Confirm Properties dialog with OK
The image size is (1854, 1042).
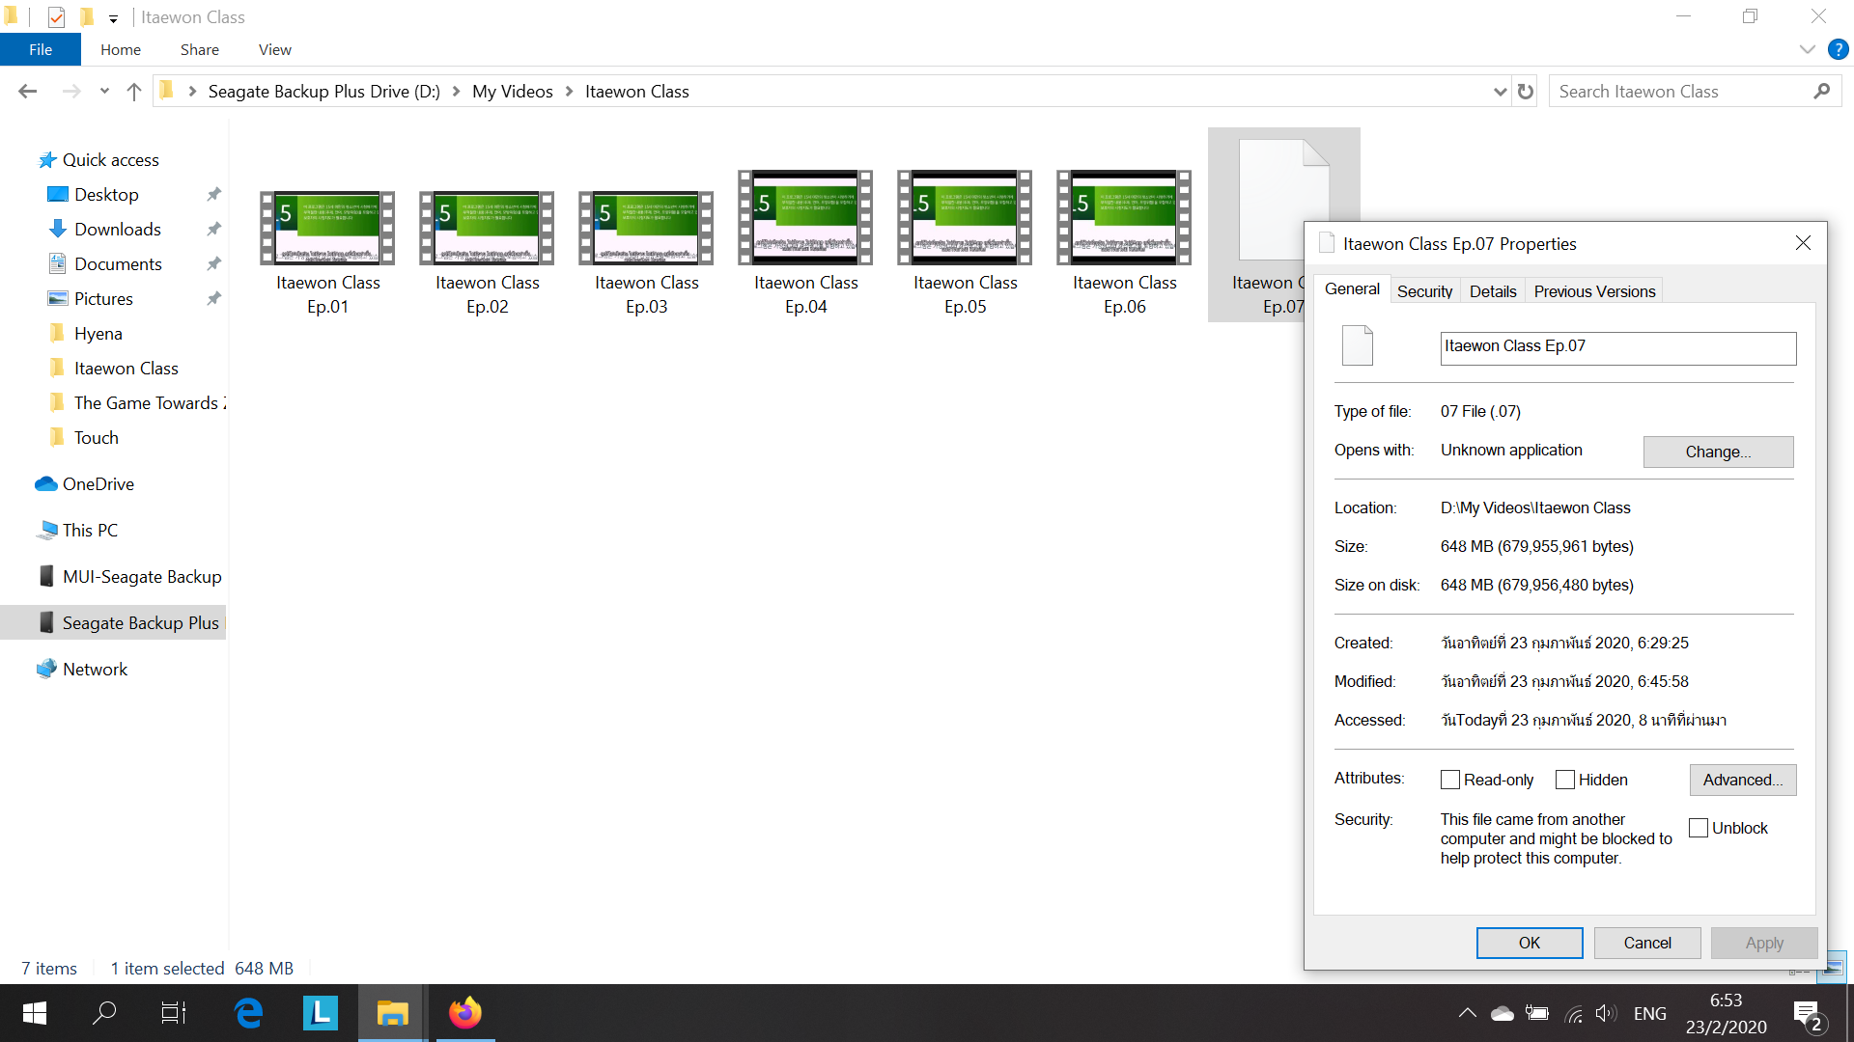point(1530,943)
